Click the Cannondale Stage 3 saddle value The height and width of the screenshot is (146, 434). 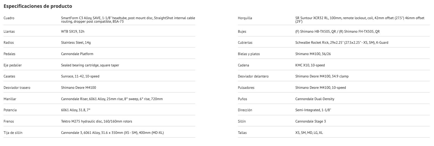pos(311,121)
